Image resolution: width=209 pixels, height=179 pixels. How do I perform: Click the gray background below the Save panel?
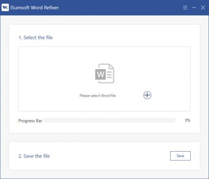pyautogui.click(x=105, y=174)
